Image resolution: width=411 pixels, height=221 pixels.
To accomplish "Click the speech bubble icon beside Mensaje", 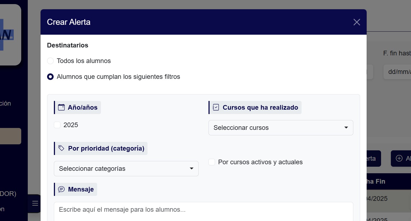I will [62, 189].
